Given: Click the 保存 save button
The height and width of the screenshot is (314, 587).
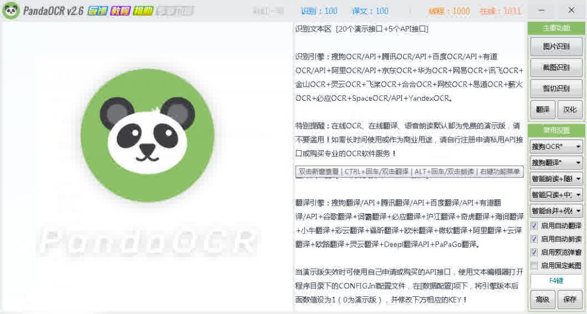Looking at the screenshot, I should 570,300.
